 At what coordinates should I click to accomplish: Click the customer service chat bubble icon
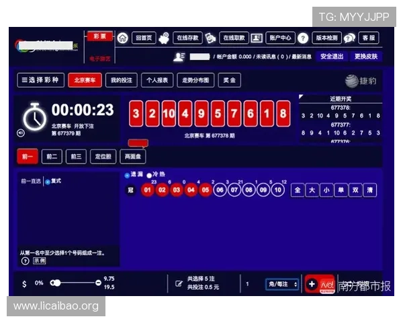point(349,38)
